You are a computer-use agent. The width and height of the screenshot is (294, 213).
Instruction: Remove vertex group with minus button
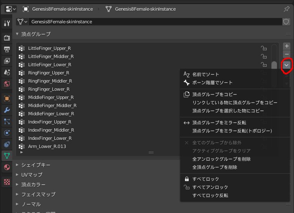pyautogui.click(x=287, y=54)
